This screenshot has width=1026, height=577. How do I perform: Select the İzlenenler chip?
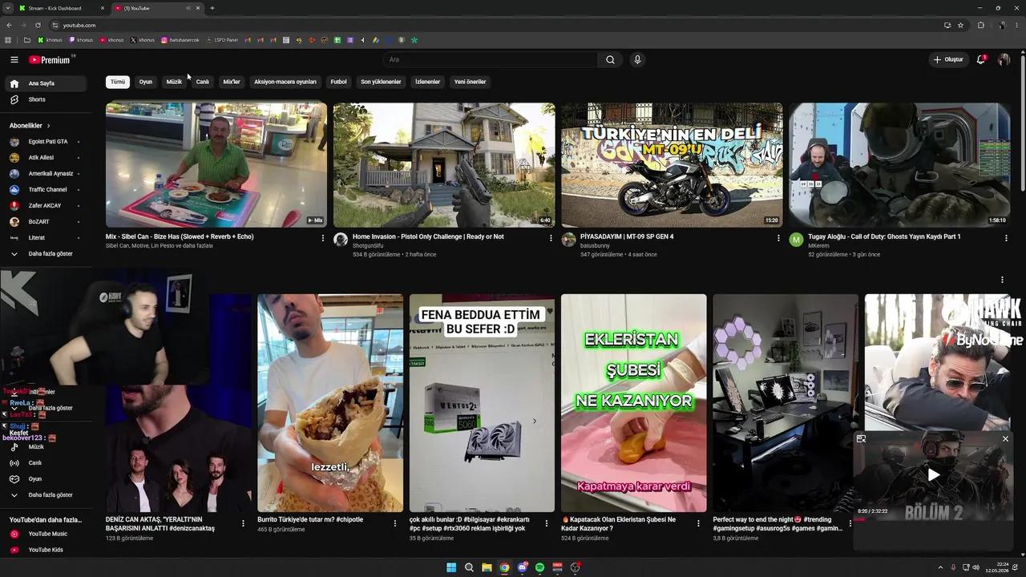tap(427, 82)
